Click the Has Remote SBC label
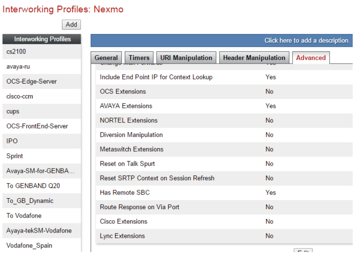 (125, 193)
